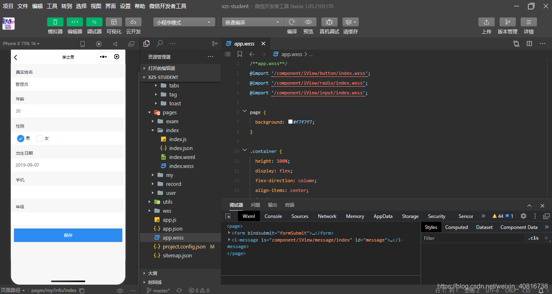The height and width of the screenshot is (294, 552).
Task: Open project.config.json file
Action: coord(180,247)
